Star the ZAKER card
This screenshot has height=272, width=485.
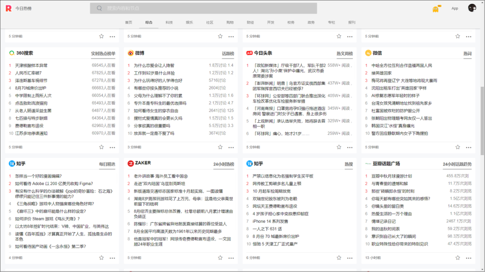220,257
